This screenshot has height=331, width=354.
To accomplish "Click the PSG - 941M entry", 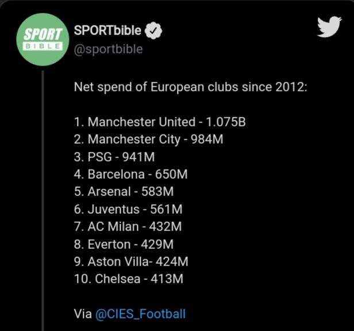I will click(x=114, y=157).
